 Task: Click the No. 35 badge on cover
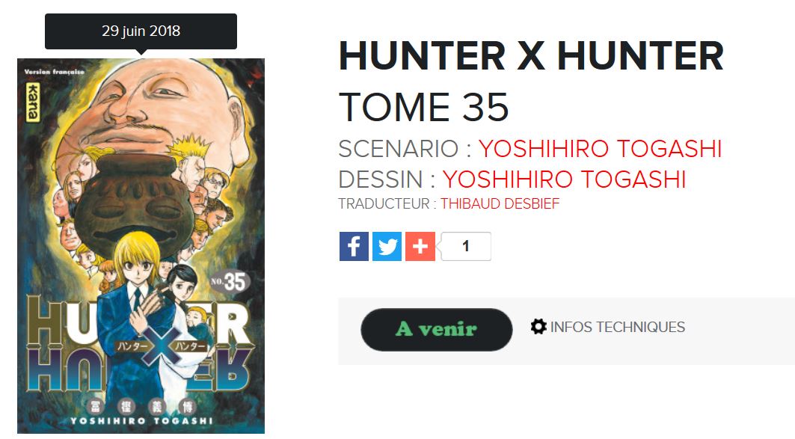[x=230, y=282]
